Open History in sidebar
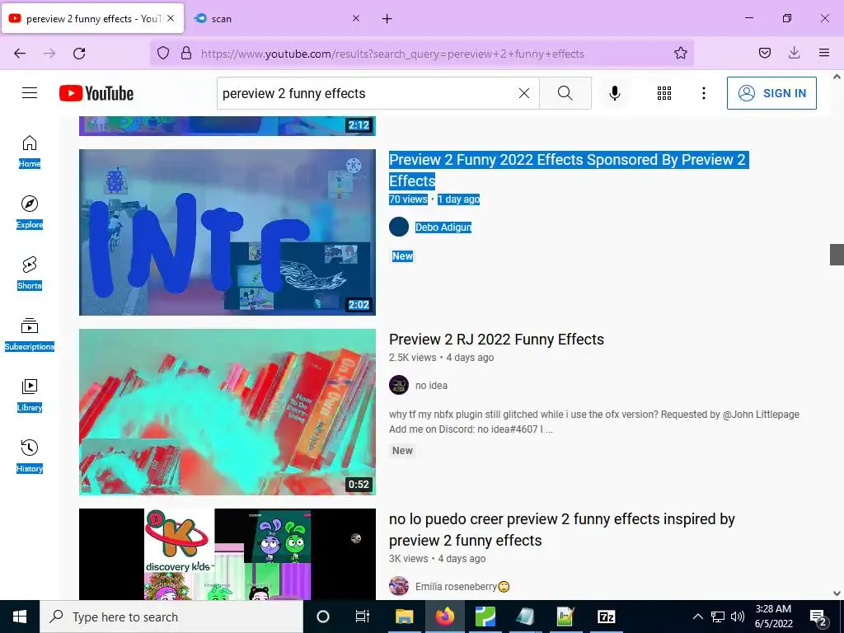Screen dimensions: 844x633 pyautogui.click(x=30, y=455)
